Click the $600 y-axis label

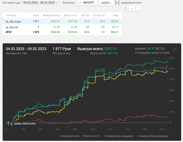[x=171, y=58]
